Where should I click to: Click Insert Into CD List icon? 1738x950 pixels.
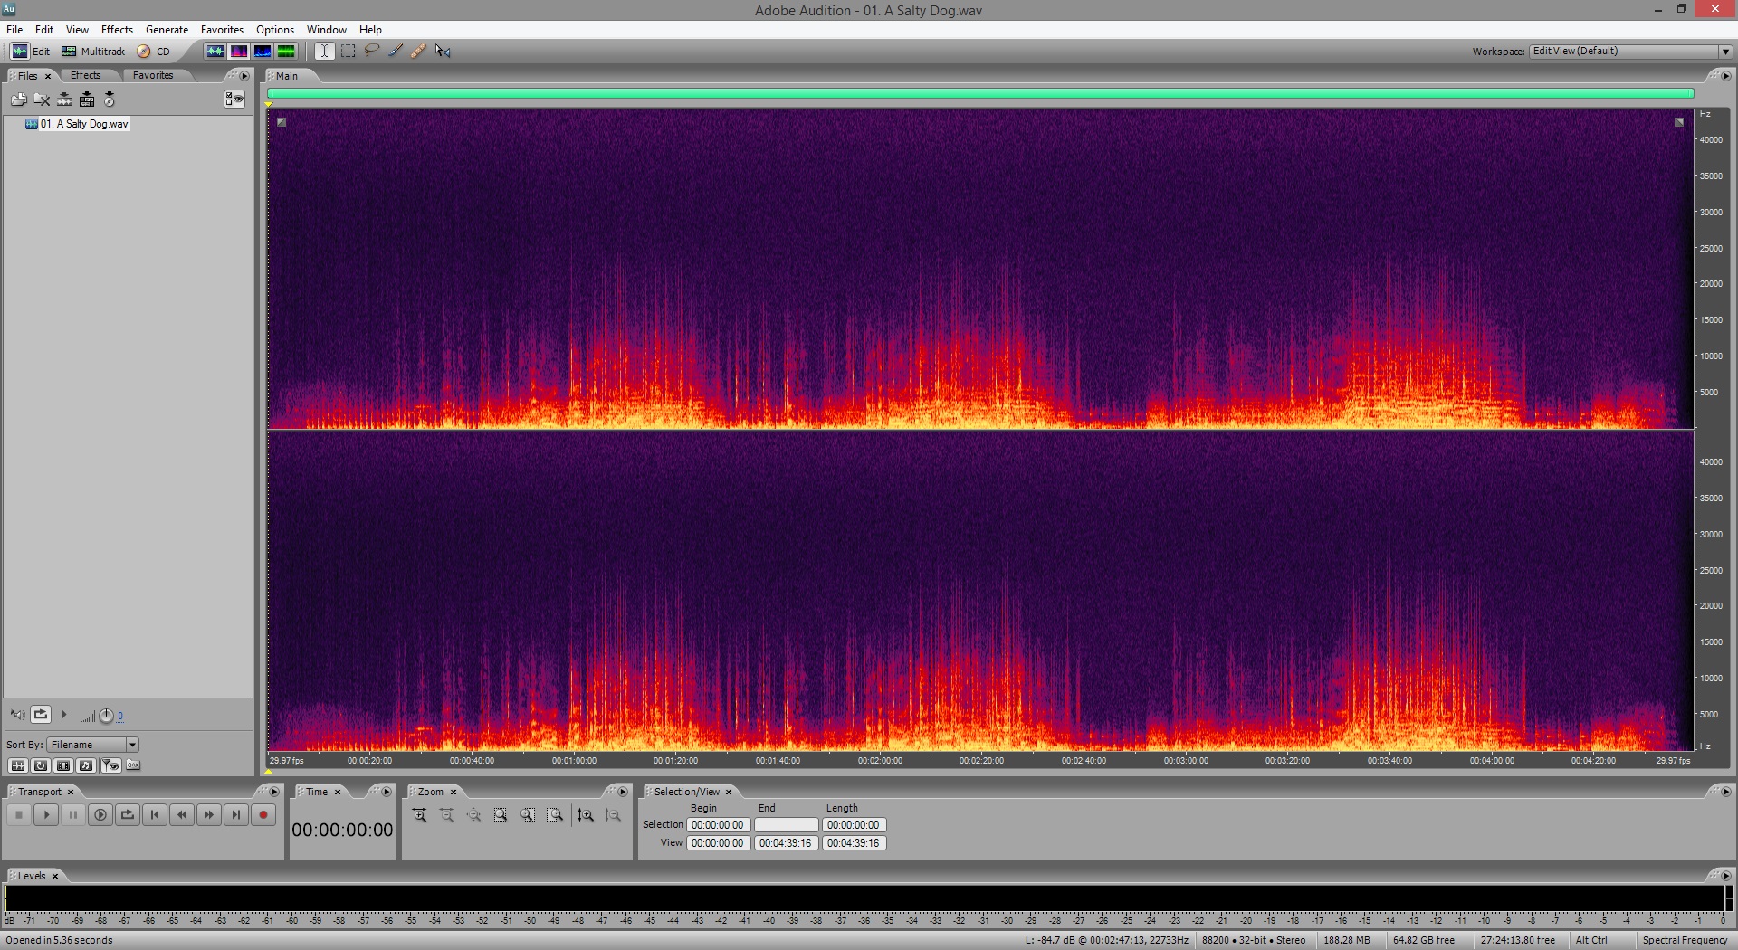point(110,100)
